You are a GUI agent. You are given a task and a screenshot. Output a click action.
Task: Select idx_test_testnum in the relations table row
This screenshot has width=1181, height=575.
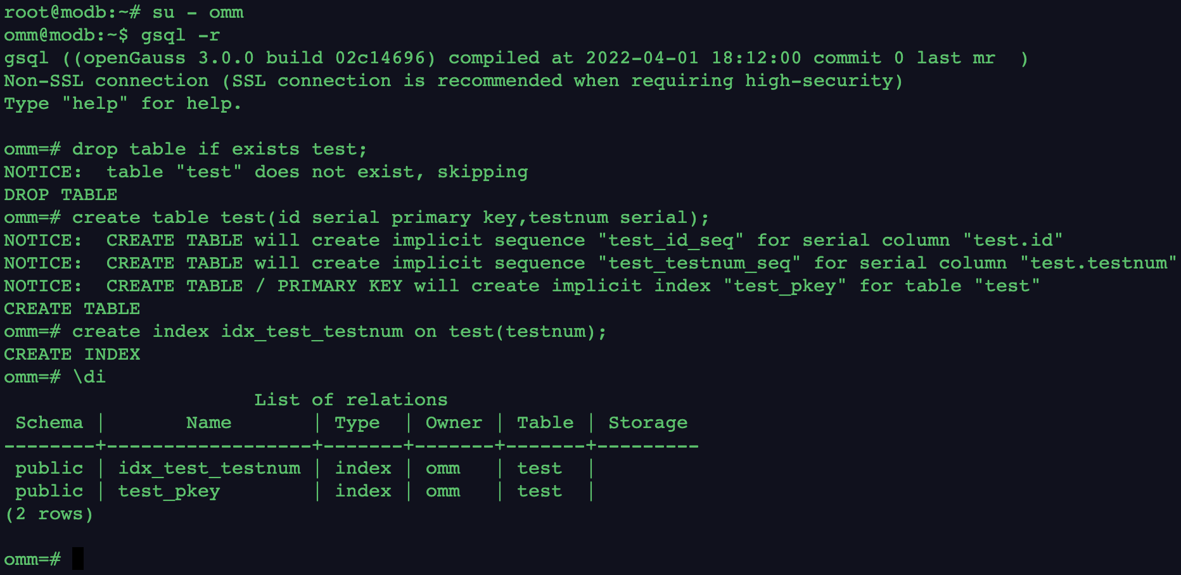point(209,468)
